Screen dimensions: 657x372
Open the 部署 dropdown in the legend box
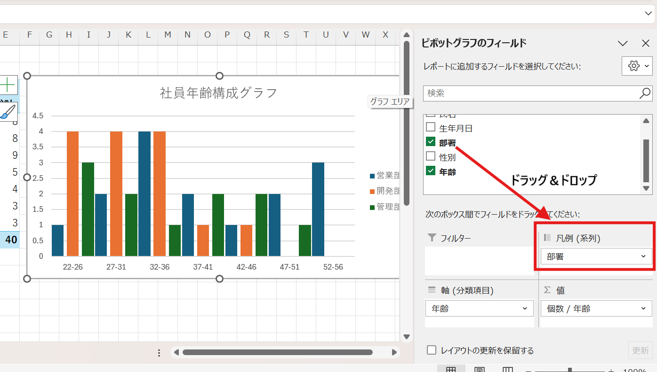[x=643, y=256]
